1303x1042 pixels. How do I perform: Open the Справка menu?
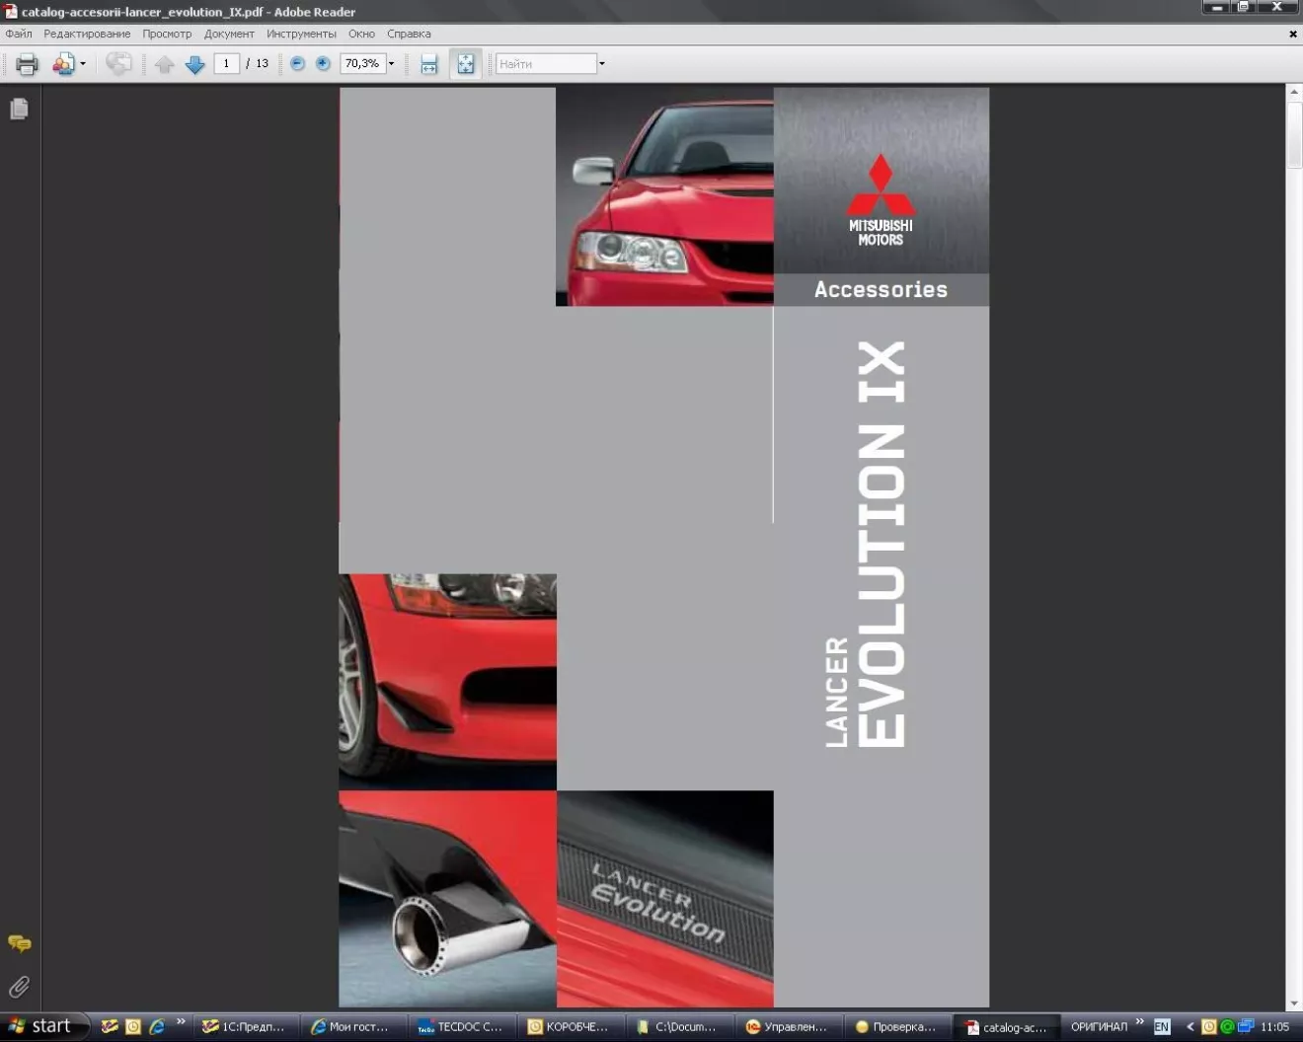point(409,34)
